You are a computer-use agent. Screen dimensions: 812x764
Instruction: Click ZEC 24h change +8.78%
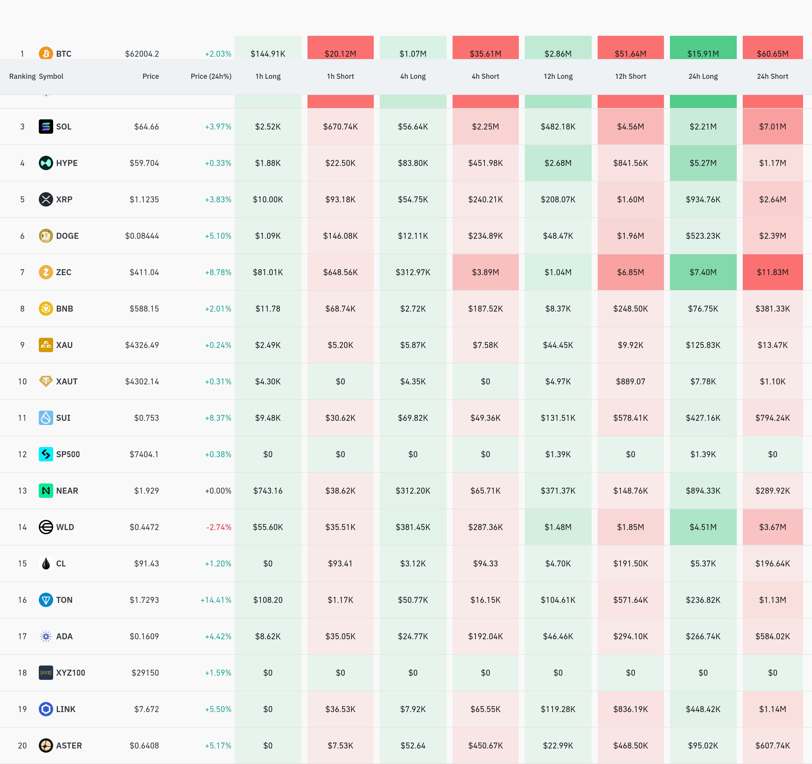pyautogui.click(x=218, y=272)
